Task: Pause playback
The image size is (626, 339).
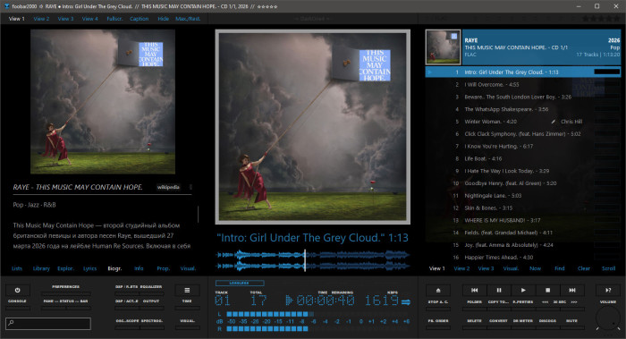Action: 499,291
